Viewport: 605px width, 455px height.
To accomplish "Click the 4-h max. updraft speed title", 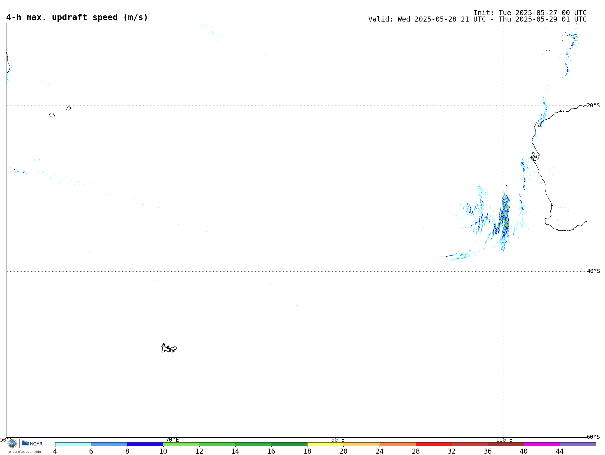I will point(77,17).
